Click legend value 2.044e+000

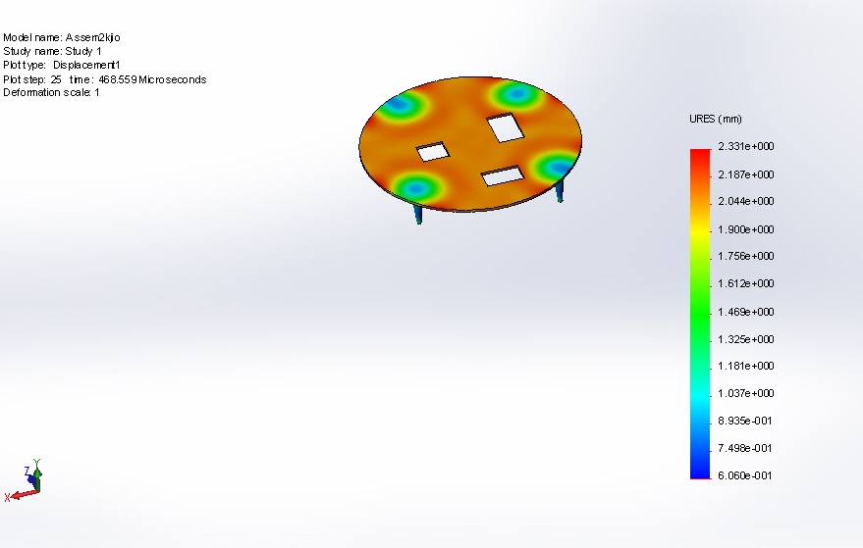click(x=746, y=201)
